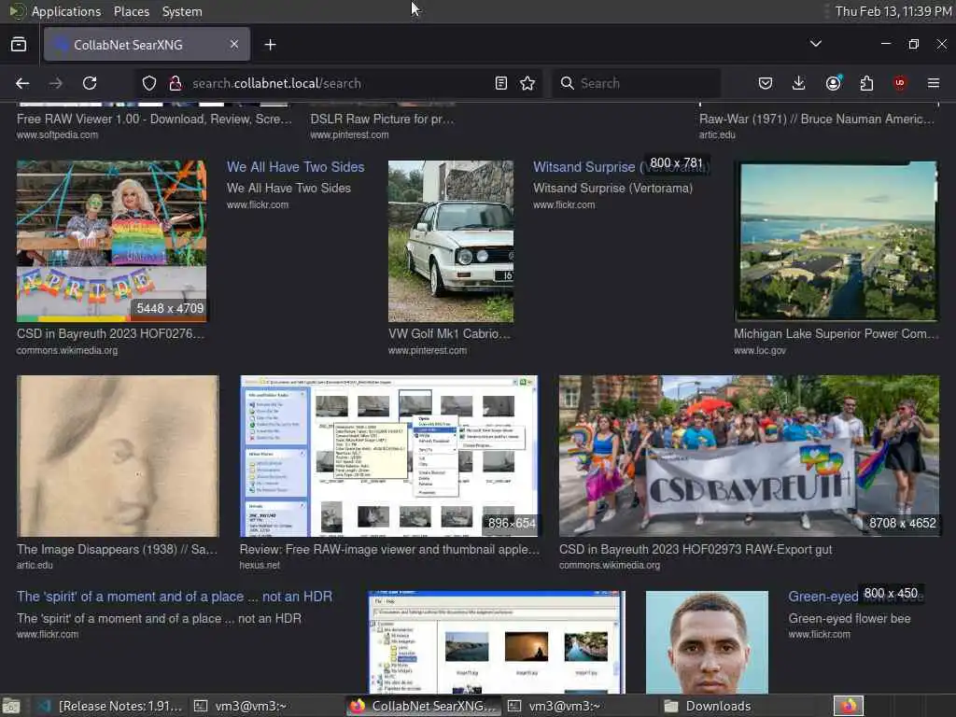
Task: Open the tracking protection shield icon
Action: (149, 83)
